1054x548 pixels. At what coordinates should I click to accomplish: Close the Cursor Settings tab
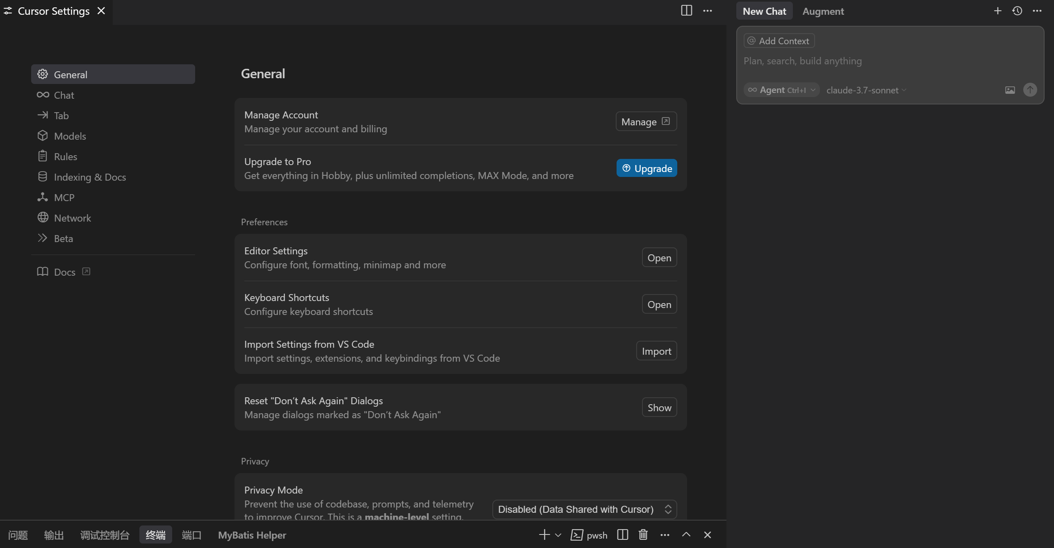tap(101, 11)
